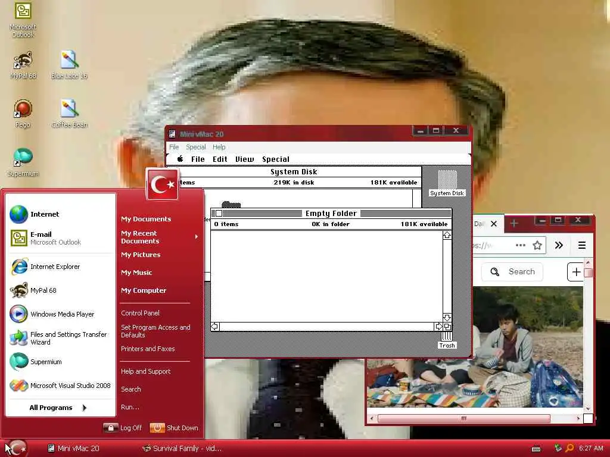Open Help menu in Mini vMac

[x=219, y=147]
